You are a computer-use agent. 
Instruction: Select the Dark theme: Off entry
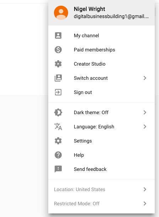click(102, 112)
